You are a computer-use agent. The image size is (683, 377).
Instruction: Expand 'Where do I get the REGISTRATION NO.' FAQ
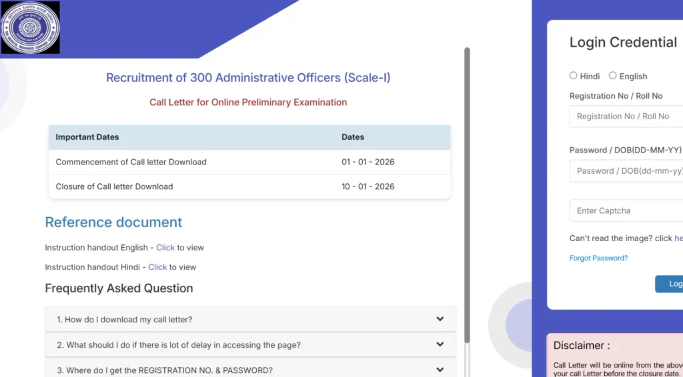click(251, 368)
